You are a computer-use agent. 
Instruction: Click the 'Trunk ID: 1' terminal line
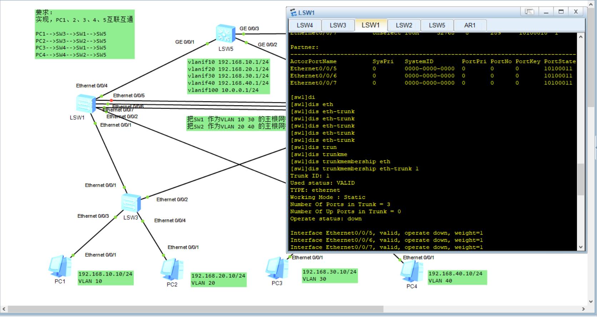[x=310, y=176]
